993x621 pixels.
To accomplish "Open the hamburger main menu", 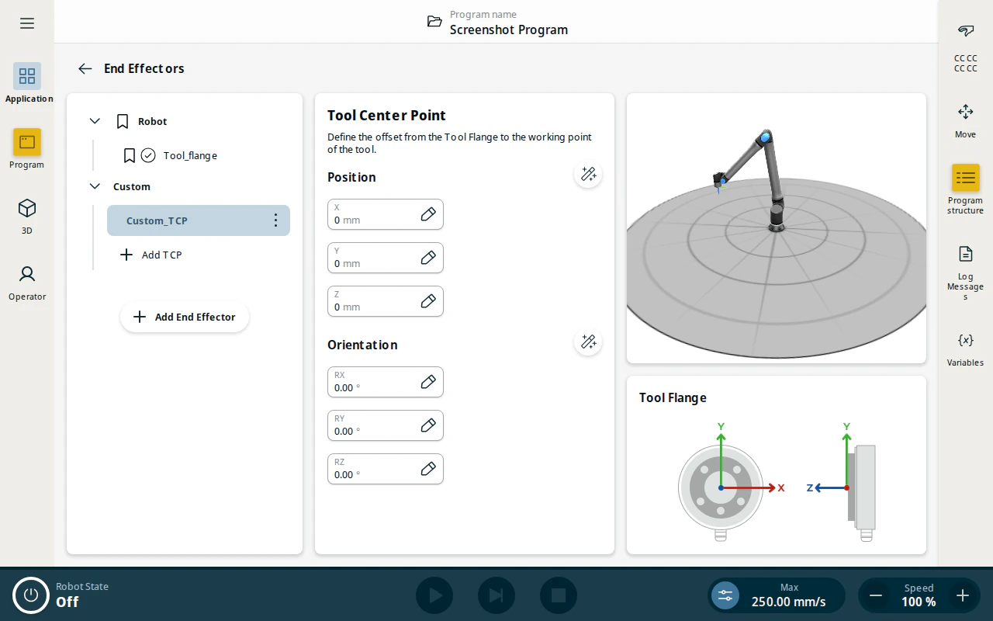I will [x=27, y=23].
